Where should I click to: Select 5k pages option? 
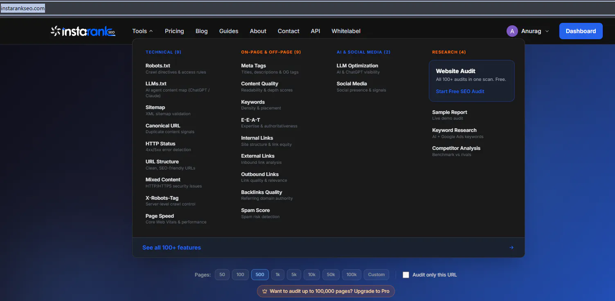point(294,274)
